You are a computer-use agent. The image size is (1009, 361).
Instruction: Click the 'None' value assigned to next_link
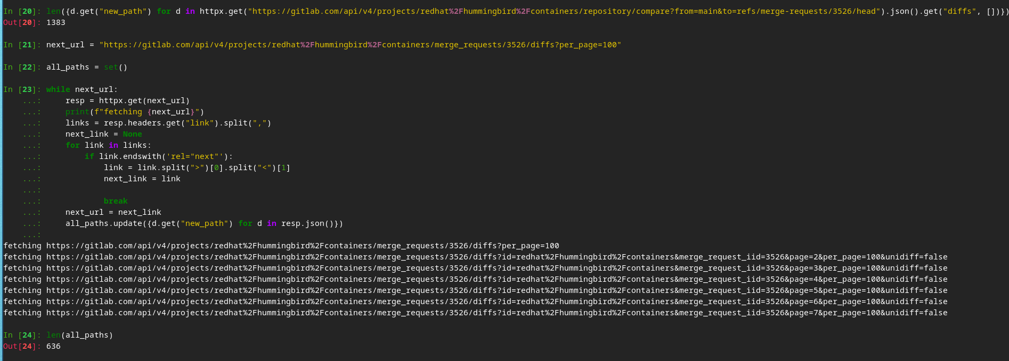(132, 134)
